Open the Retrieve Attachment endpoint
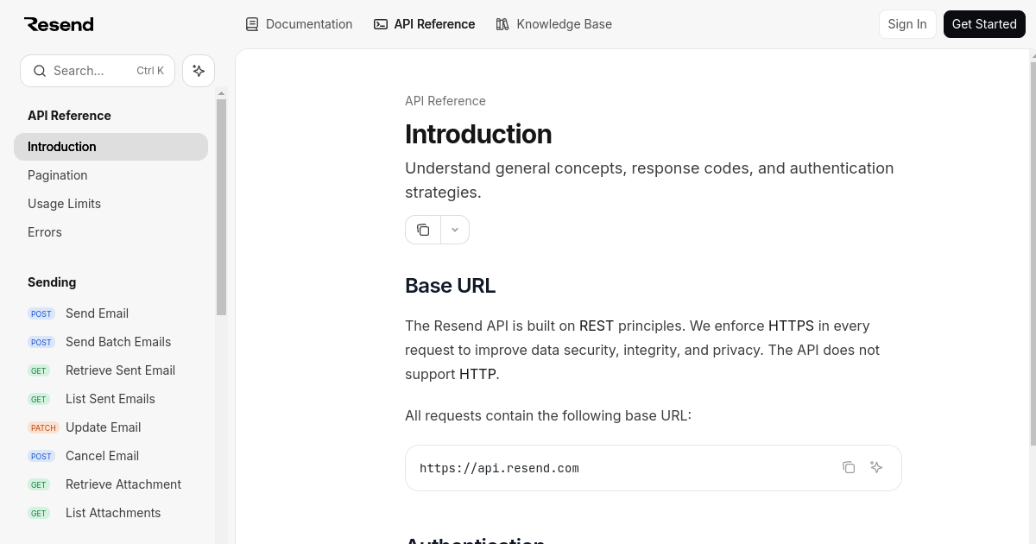This screenshot has height=544, width=1036. pos(111,484)
